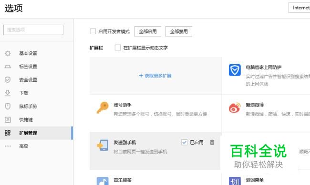
Task: Enable the 启用开发者模式 checkbox
Action: click(x=93, y=31)
